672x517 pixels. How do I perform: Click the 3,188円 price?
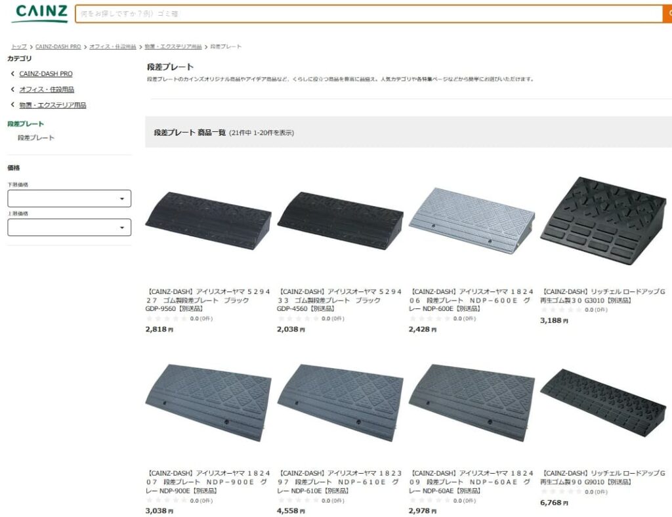point(554,320)
